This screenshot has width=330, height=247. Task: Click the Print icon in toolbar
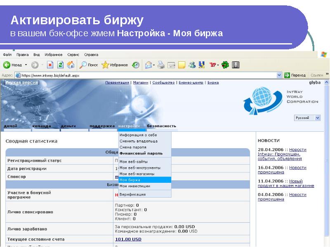click(x=161, y=65)
